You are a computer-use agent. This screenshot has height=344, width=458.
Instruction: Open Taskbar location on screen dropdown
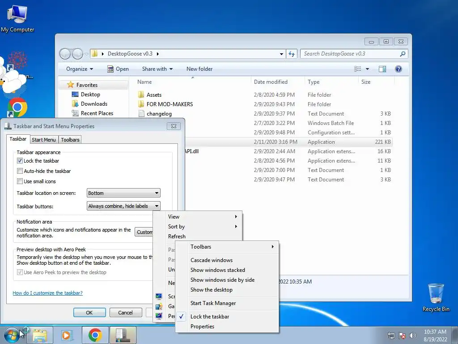coord(123,193)
